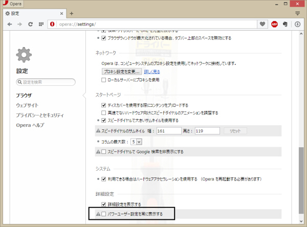Add page to bookmarks heart icon

point(262,24)
